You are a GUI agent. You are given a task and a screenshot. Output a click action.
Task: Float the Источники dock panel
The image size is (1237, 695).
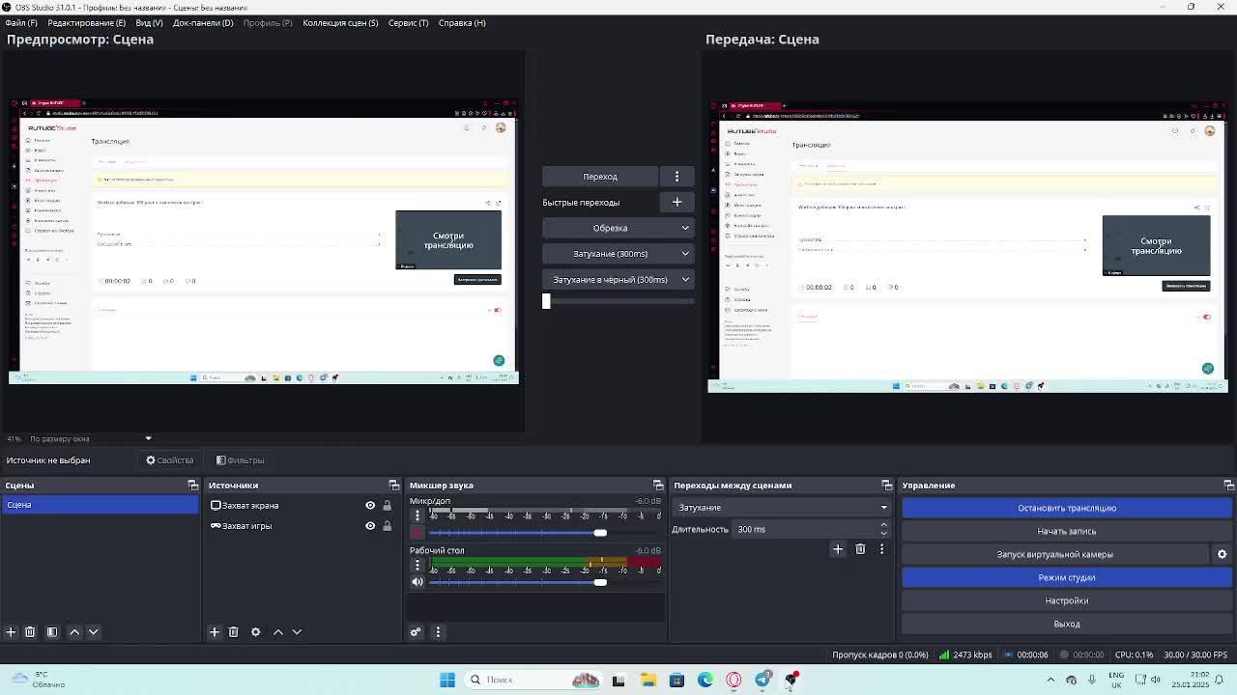tap(393, 486)
